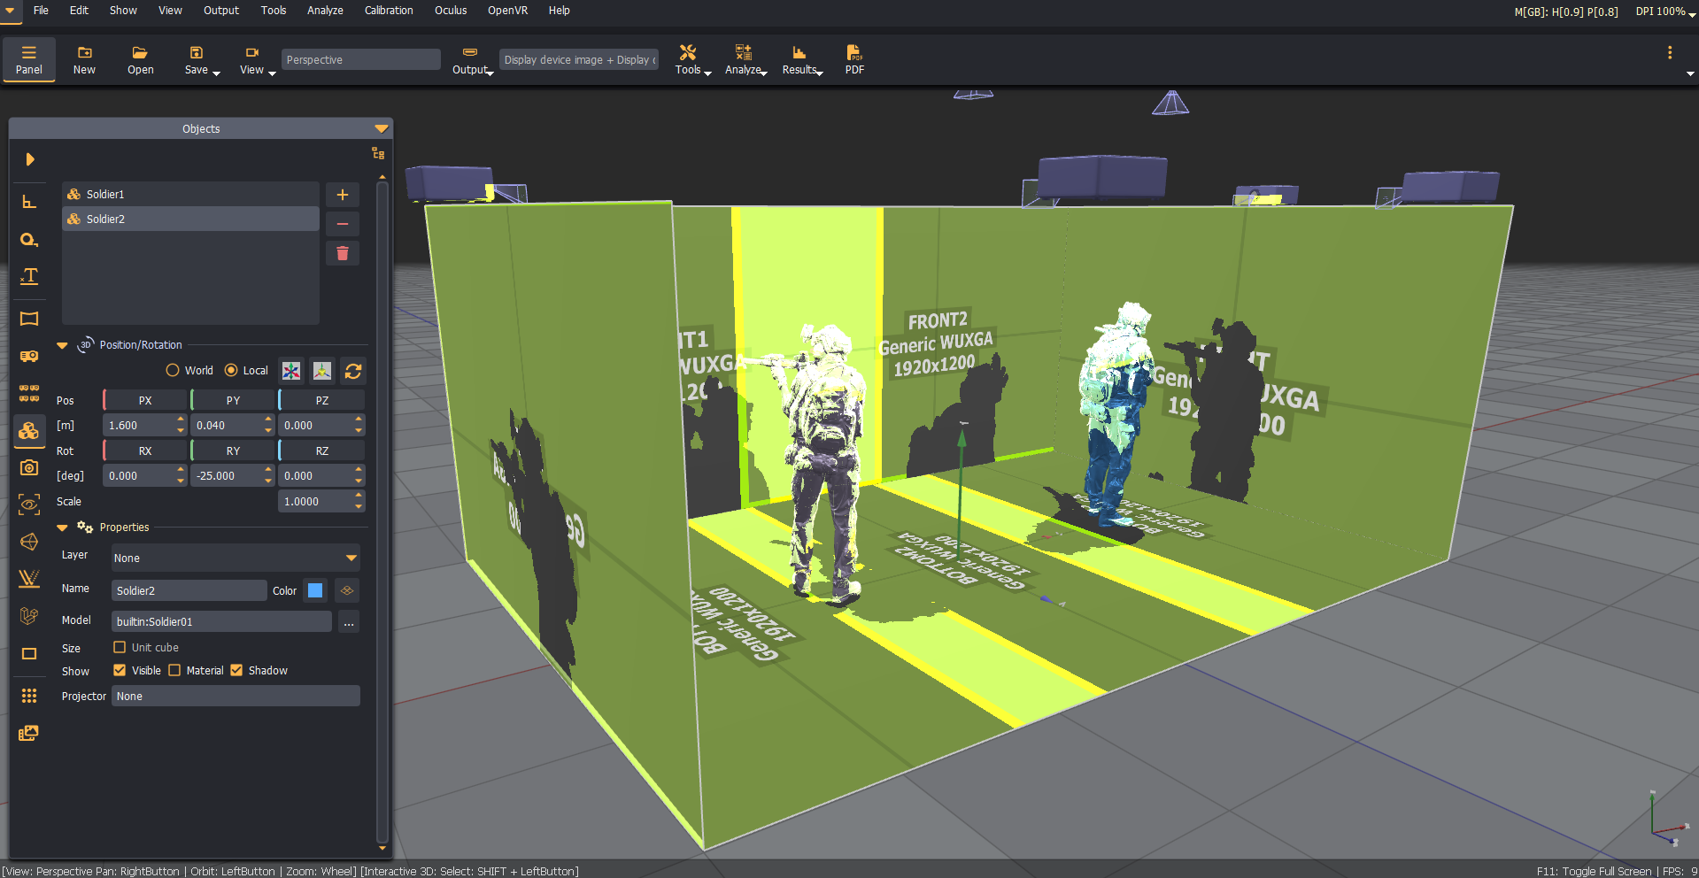Click the red trash delete icon
The height and width of the screenshot is (878, 1699).
343,254
